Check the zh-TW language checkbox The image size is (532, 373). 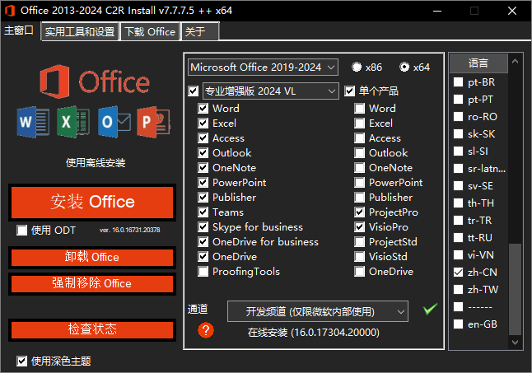[x=459, y=290]
